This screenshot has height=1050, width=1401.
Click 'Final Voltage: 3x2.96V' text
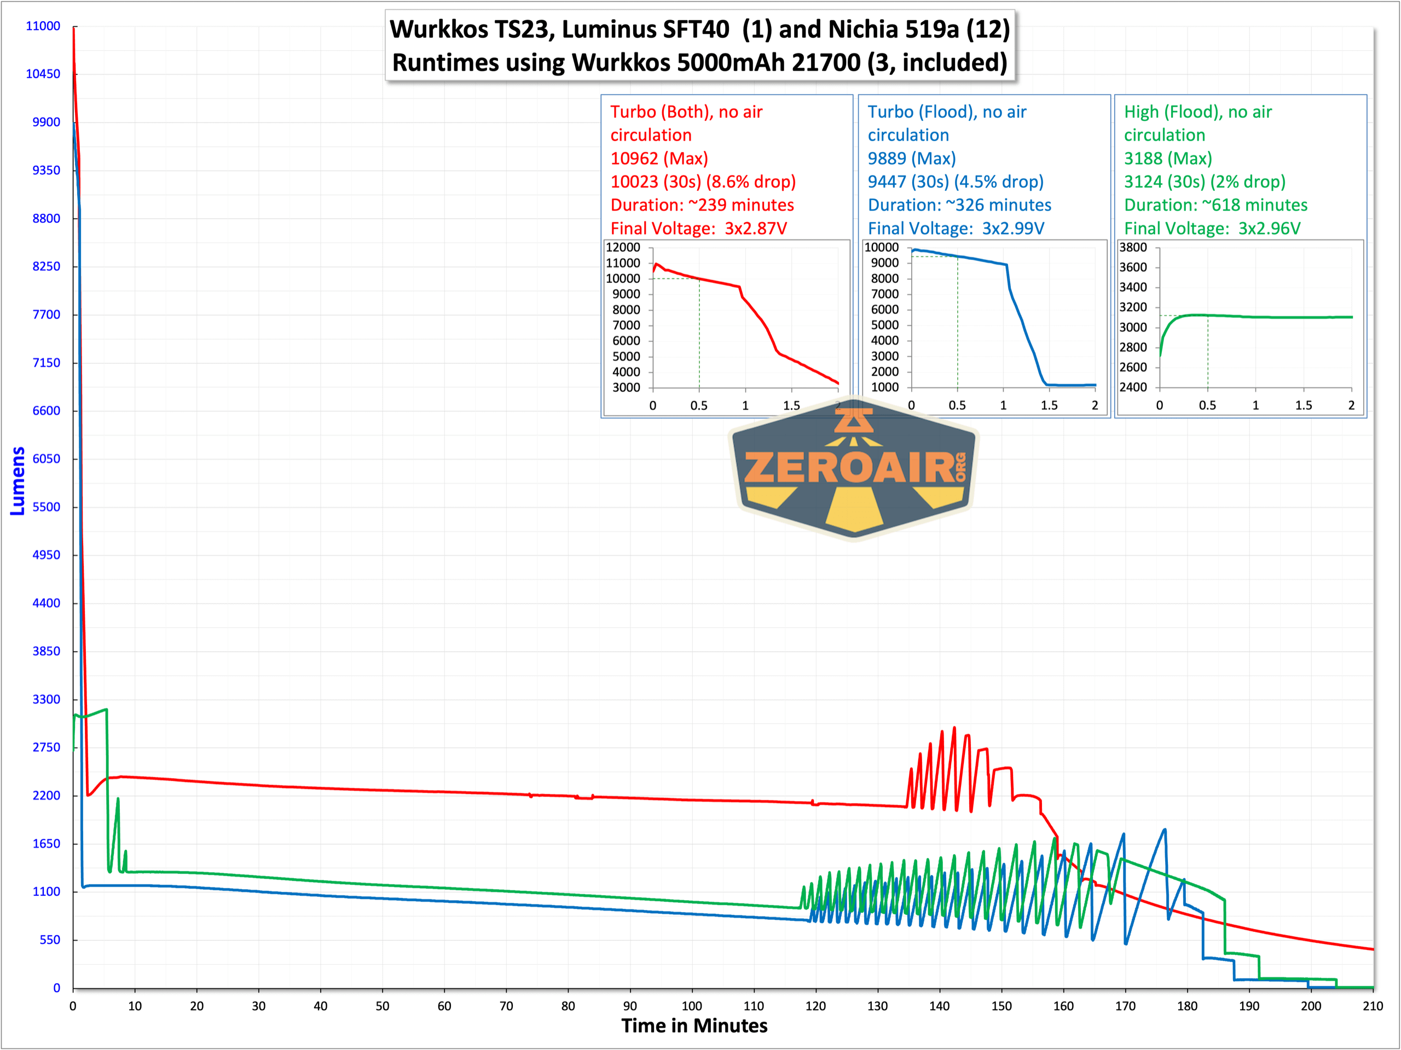click(1212, 229)
